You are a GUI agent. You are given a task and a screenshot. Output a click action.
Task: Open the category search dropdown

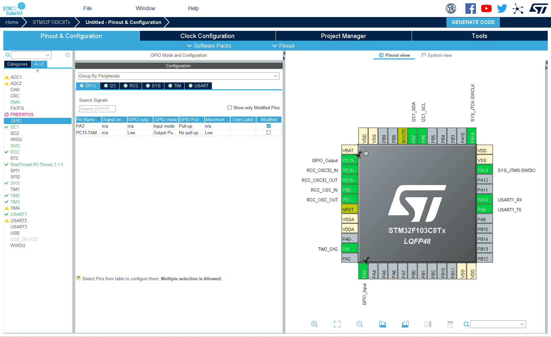pos(48,55)
